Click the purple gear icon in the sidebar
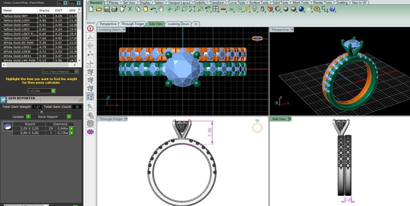410x206 pixels. pyautogui.click(x=90, y=132)
